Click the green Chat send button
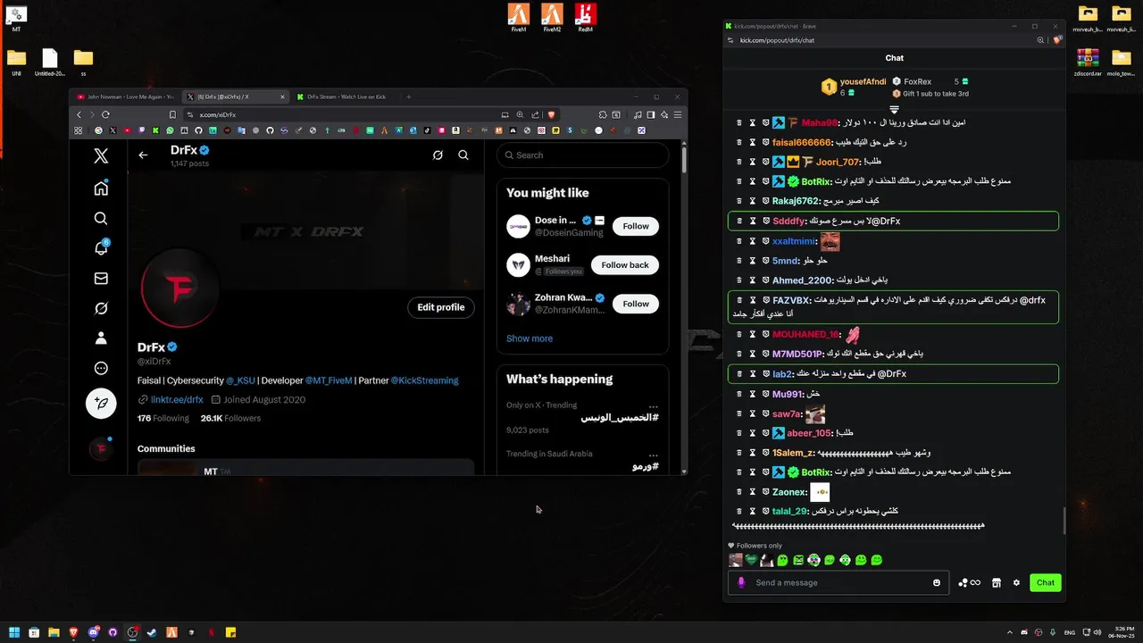This screenshot has width=1143, height=643. [1046, 582]
